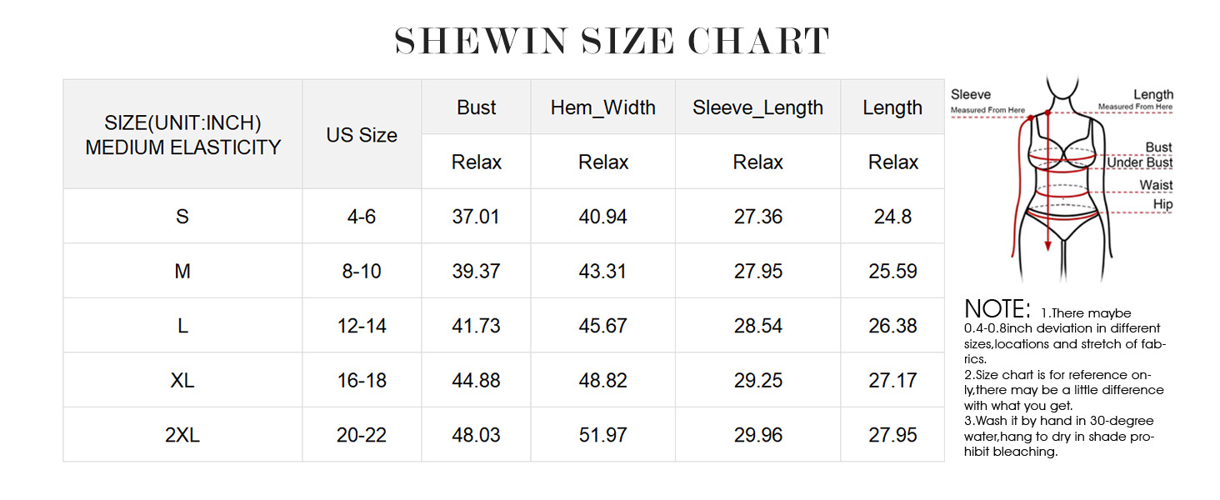
Task: Click hem width value 43.31
Action: [602, 272]
